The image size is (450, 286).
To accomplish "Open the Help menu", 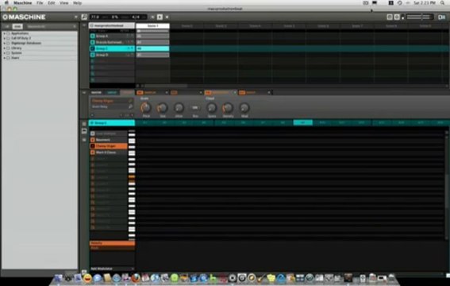I will tap(77, 3).
